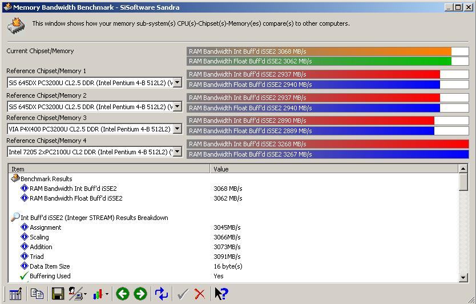Screen dimensions: 476x304
Task: Click the 3073MB/s Addition value
Action: pyautogui.click(x=227, y=247)
